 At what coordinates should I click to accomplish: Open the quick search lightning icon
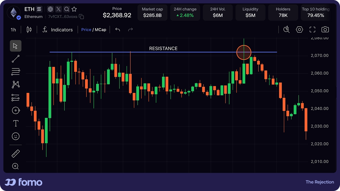(x=286, y=29)
